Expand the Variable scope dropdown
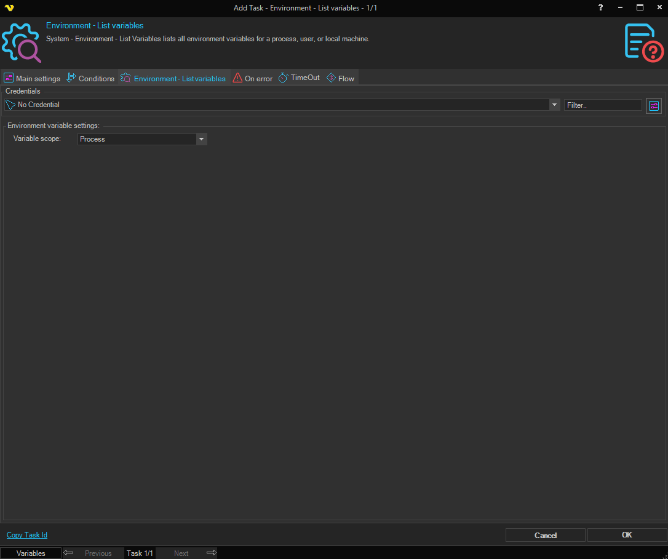Screen dimensions: 668x559 (x=201, y=139)
